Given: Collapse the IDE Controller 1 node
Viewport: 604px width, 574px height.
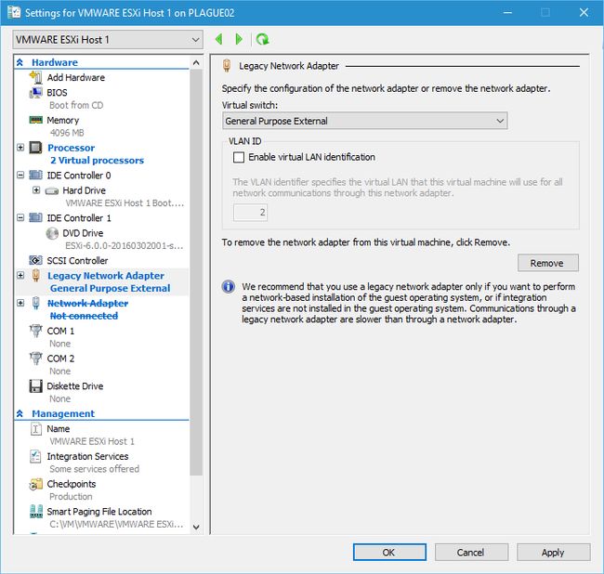Looking at the screenshot, I should coord(20,218).
